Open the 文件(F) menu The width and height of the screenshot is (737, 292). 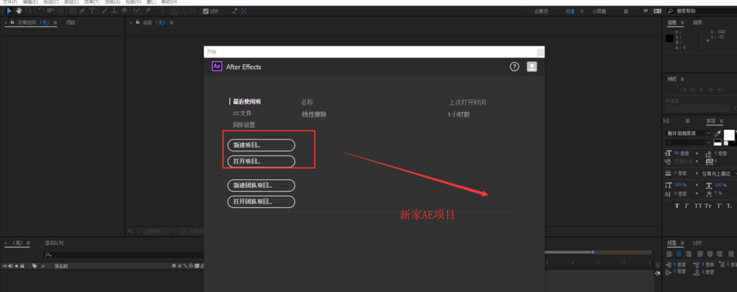[x=10, y=2]
